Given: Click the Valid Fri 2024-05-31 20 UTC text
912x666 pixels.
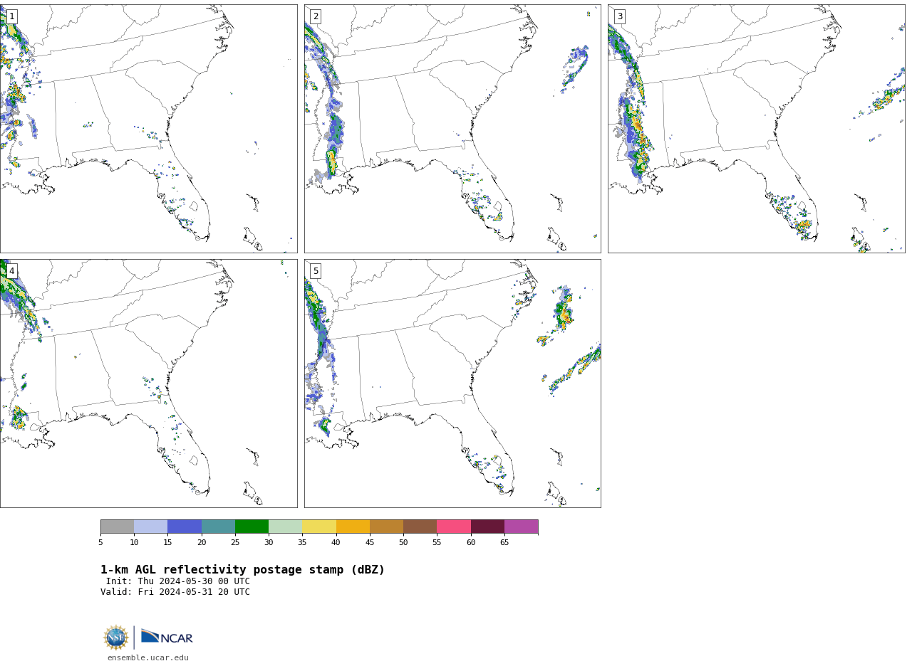Looking at the screenshot, I should coord(175,592).
